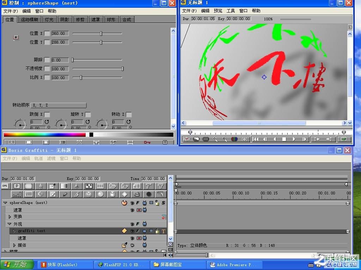This screenshot has width=361, height=270.
Task: Click the zoom out magnifier in preview window
Action: pos(225,139)
